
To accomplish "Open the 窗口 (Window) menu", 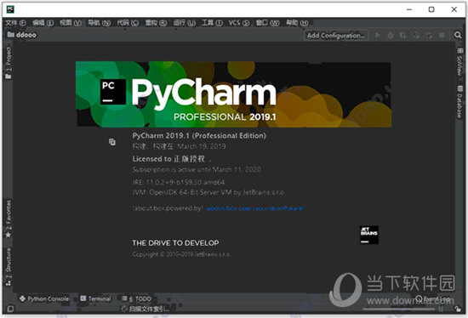I will (x=267, y=23).
